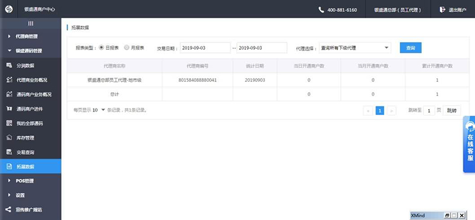Collapse sidebar using the three-bar icon

[x=31, y=23]
